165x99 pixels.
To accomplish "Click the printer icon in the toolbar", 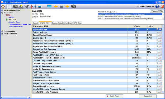I will 40,7.
